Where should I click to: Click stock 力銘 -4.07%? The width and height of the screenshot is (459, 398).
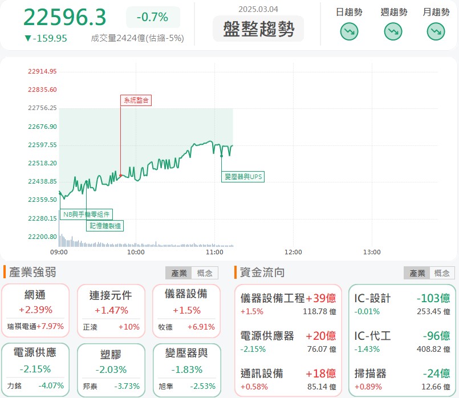pos(35,385)
